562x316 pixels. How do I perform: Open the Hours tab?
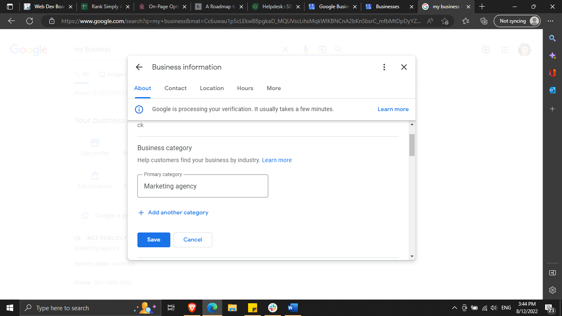245,88
